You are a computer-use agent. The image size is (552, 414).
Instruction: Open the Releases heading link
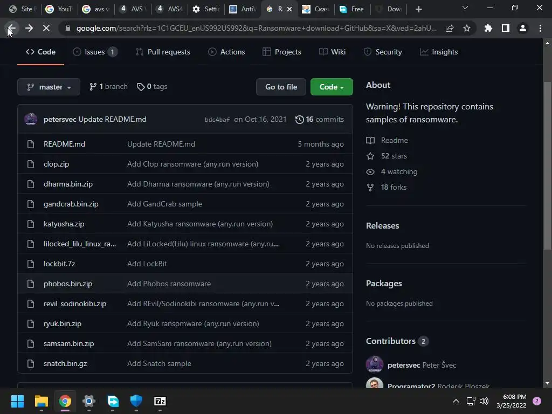tap(383, 226)
